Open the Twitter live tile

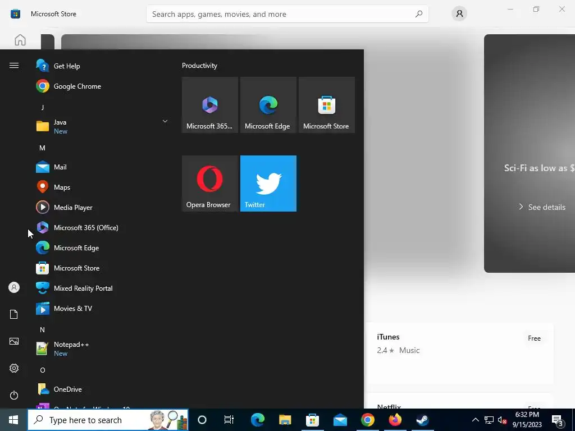[268, 184]
